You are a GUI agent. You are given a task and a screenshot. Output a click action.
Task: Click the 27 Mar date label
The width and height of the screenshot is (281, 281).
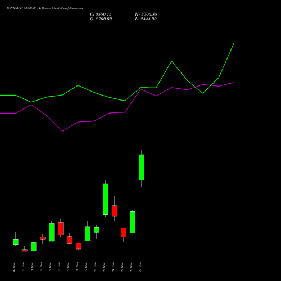point(132,268)
